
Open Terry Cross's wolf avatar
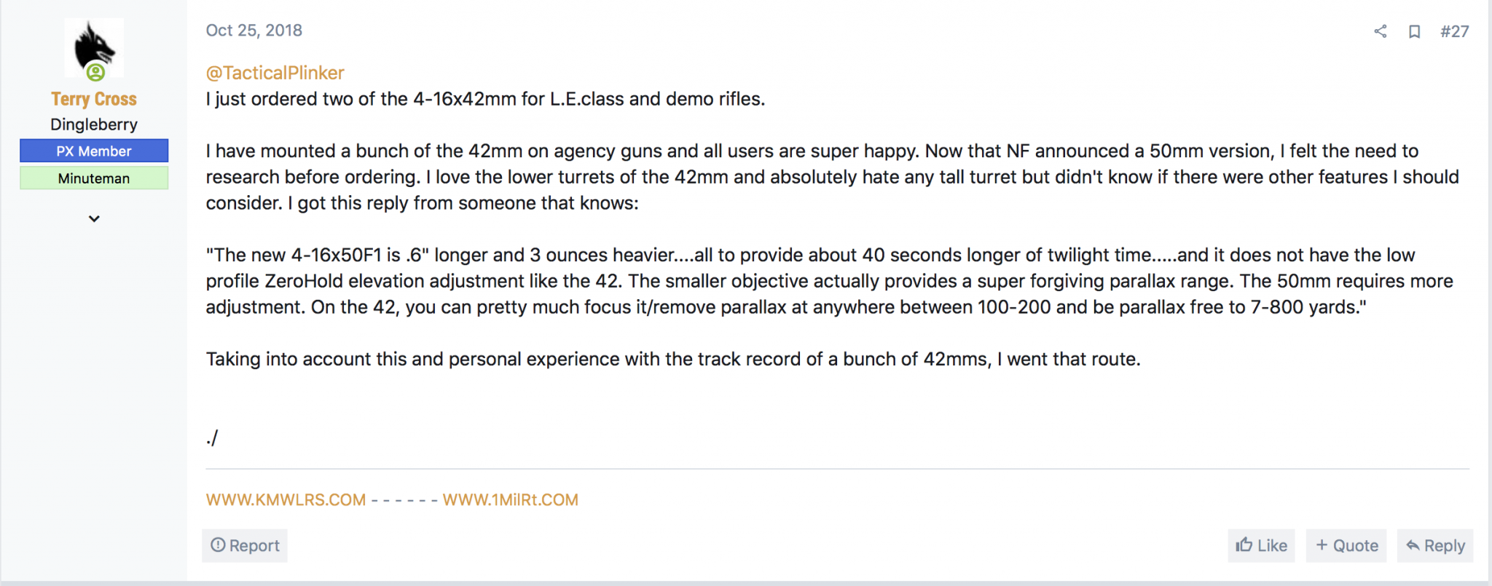pos(94,48)
